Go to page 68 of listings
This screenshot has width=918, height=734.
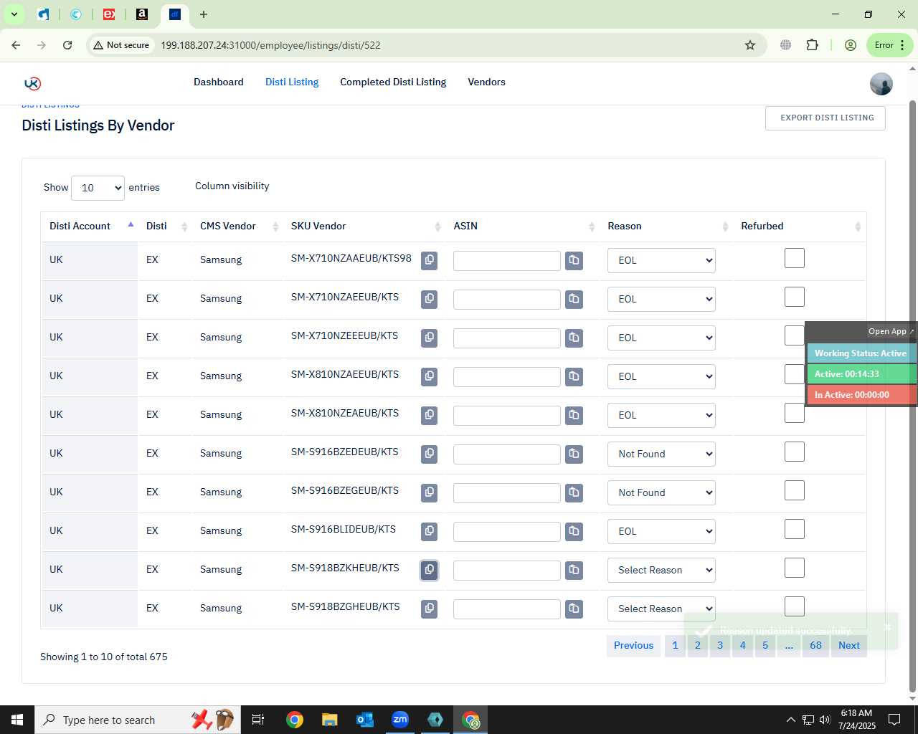click(816, 645)
